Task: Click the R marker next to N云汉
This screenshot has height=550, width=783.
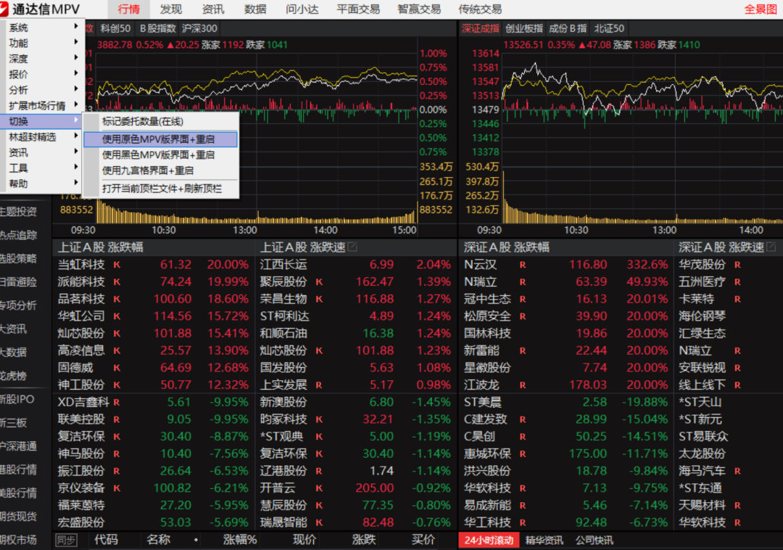Action: click(x=522, y=265)
